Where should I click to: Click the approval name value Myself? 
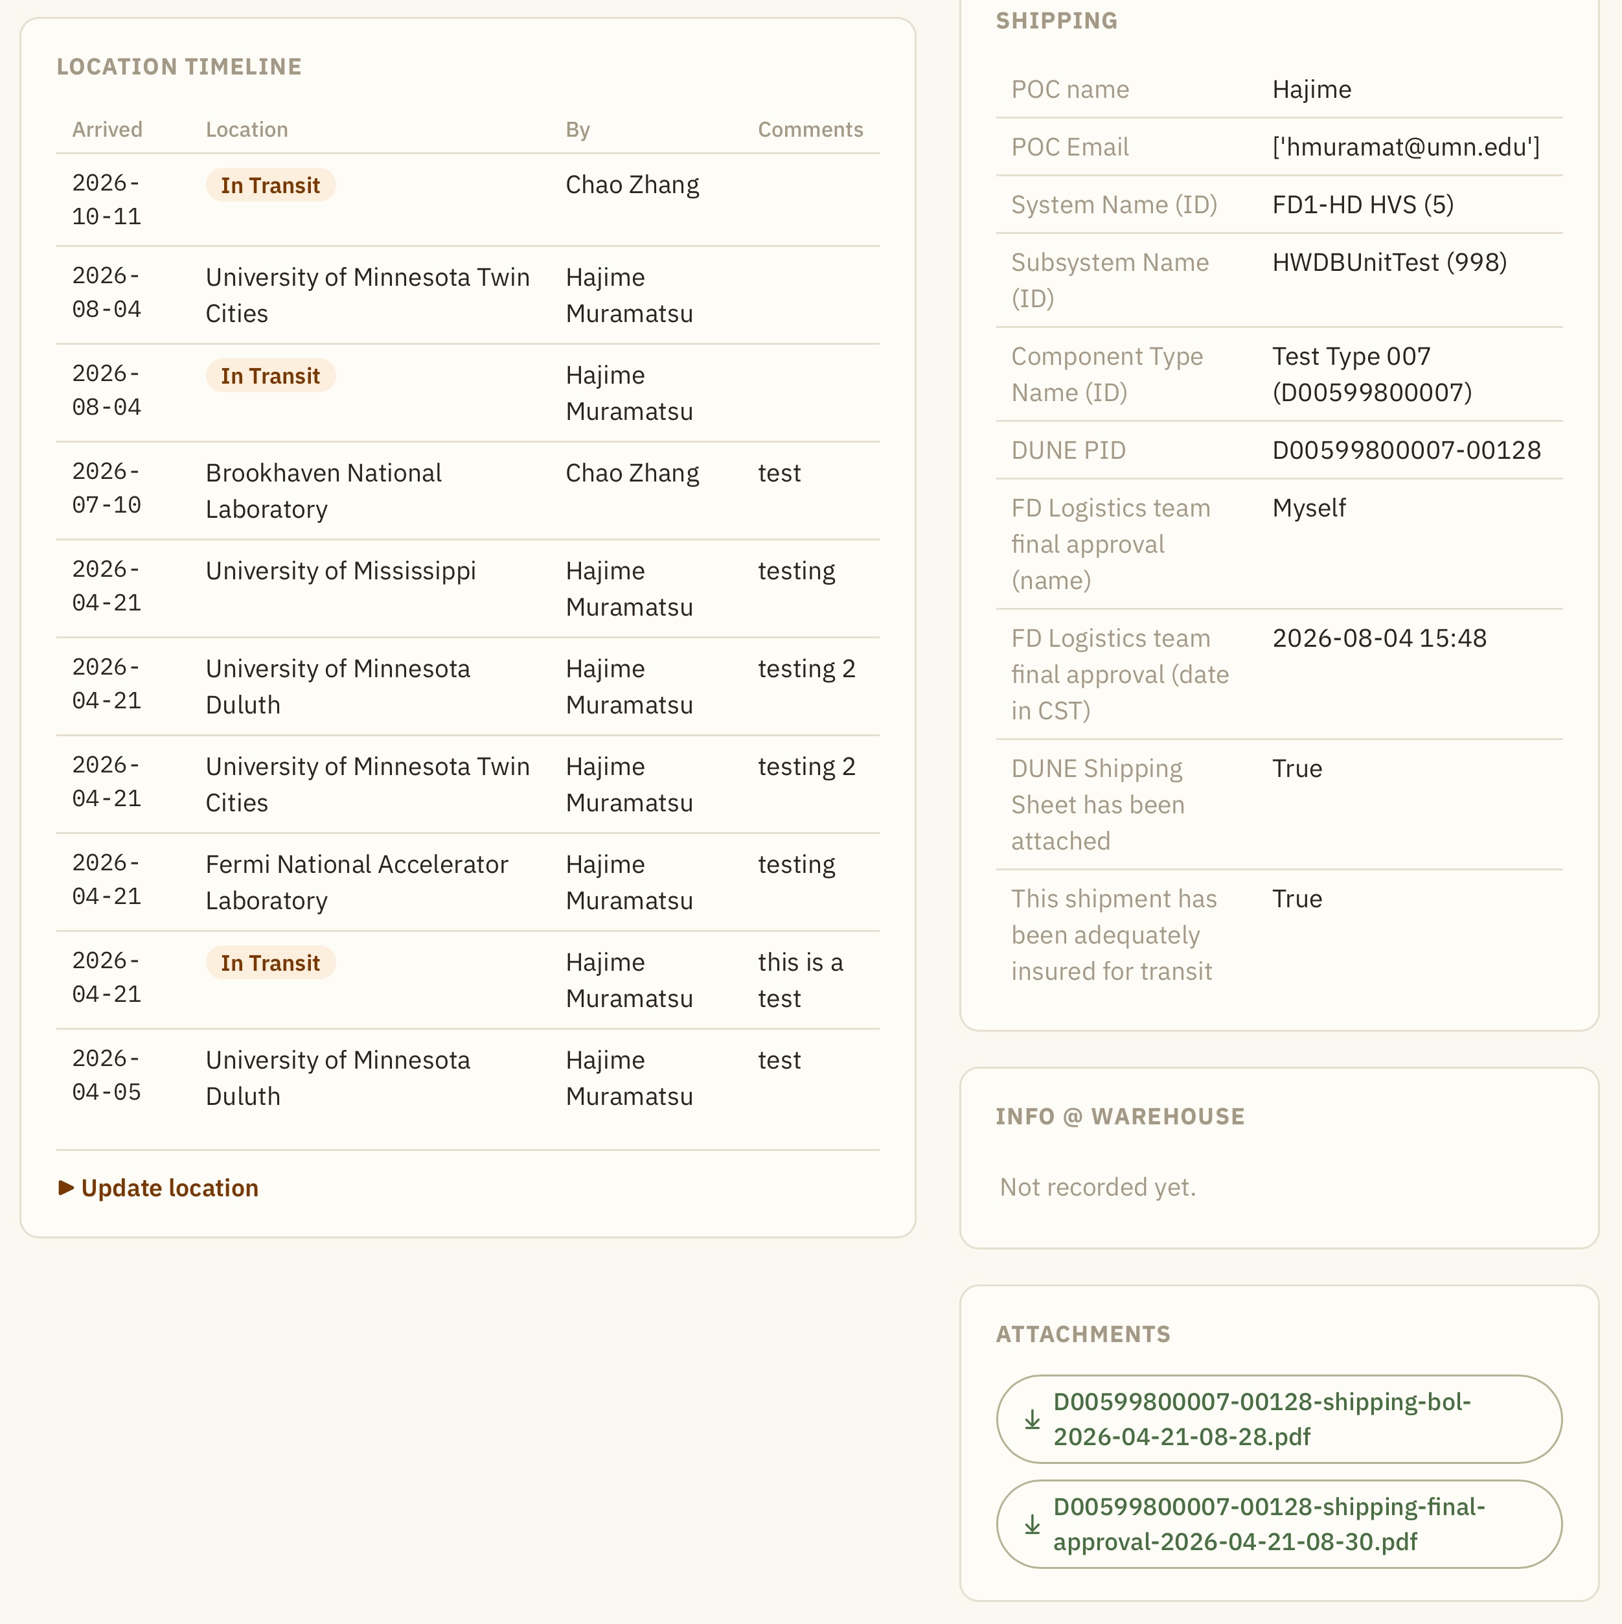1308,507
